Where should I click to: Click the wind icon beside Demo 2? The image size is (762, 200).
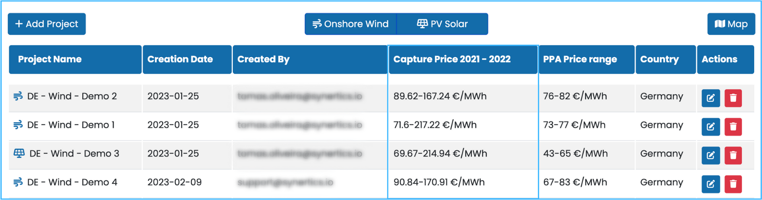(18, 96)
